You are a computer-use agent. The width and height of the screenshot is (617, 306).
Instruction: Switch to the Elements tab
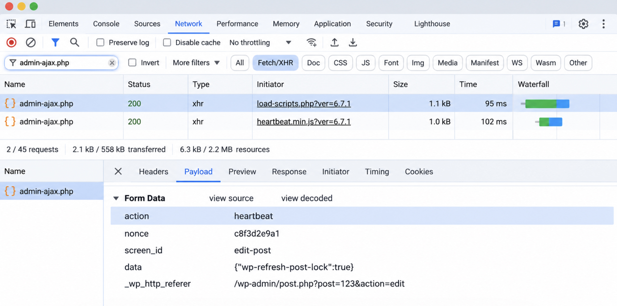[x=63, y=24]
